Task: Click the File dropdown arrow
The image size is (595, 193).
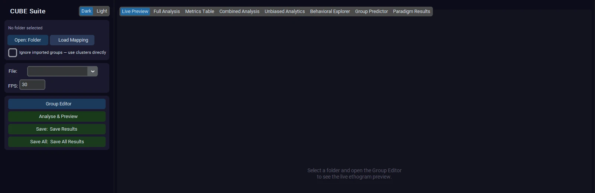Action: (93, 71)
